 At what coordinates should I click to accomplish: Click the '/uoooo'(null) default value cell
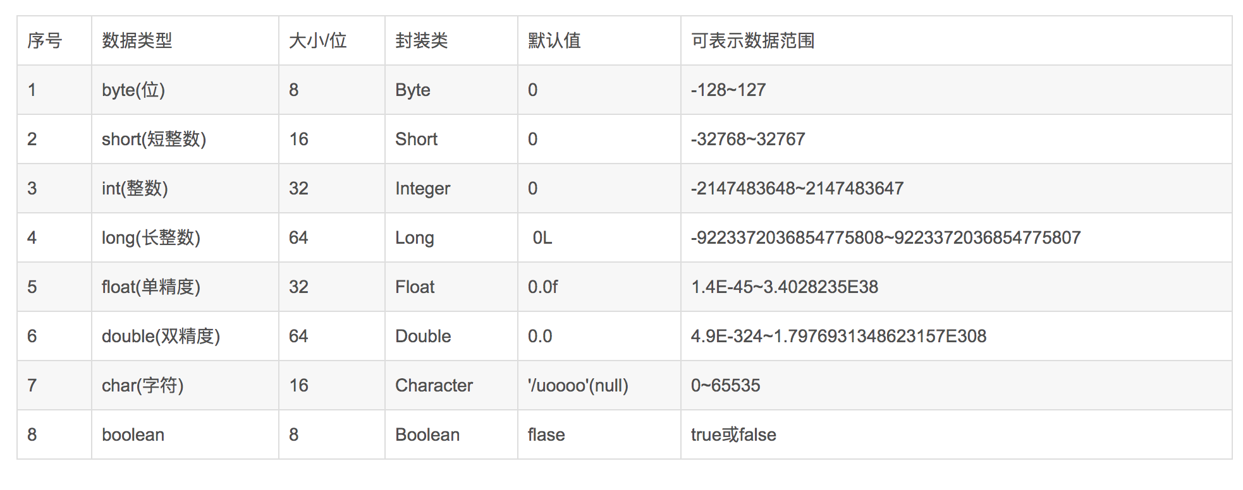[579, 386]
